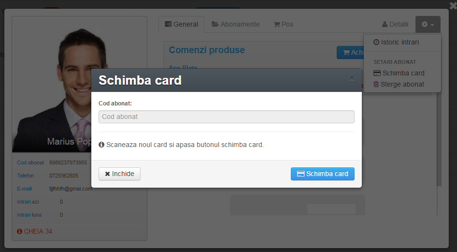
Task: Click the Cod abonat number 8989237973955
Action: tap(68, 163)
